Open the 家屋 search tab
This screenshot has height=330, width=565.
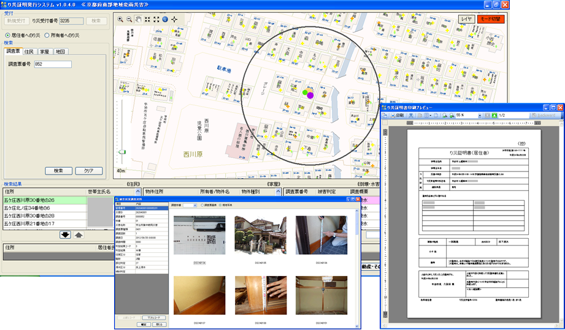coord(44,51)
